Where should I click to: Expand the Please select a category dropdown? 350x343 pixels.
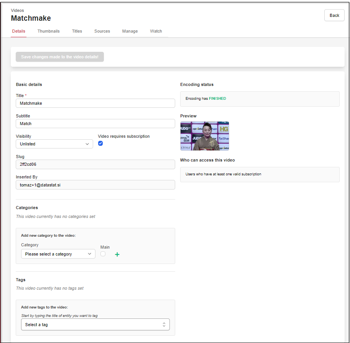(58, 254)
